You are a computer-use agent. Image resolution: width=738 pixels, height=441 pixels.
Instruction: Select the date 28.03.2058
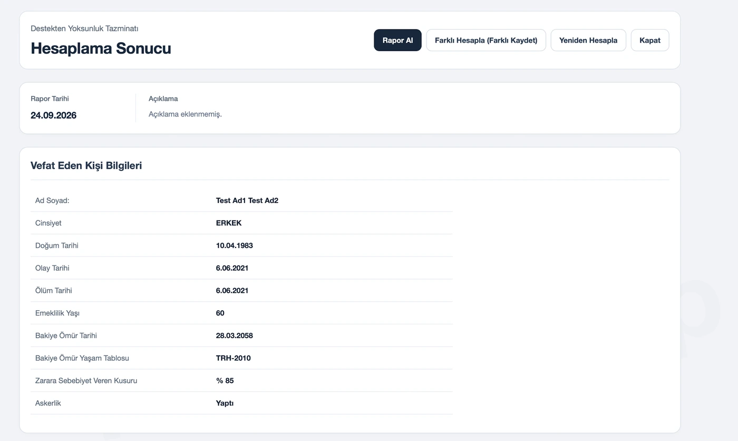tap(235, 335)
